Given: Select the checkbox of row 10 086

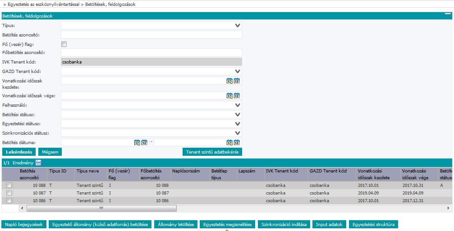Looking at the screenshot, I should pyautogui.click(x=9, y=200).
